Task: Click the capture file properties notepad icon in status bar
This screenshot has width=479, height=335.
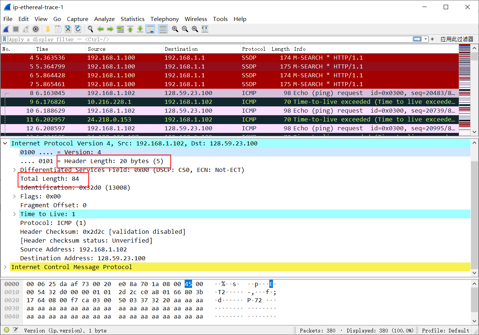Action: (16, 330)
